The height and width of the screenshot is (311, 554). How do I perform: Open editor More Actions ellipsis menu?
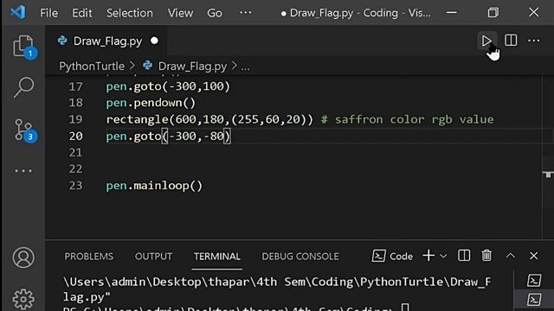[x=533, y=41]
